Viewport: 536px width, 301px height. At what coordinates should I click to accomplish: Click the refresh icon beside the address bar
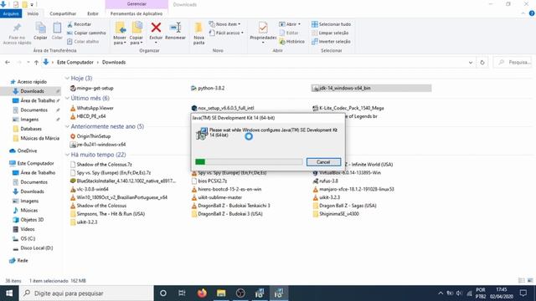pyautogui.click(x=482, y=63)
